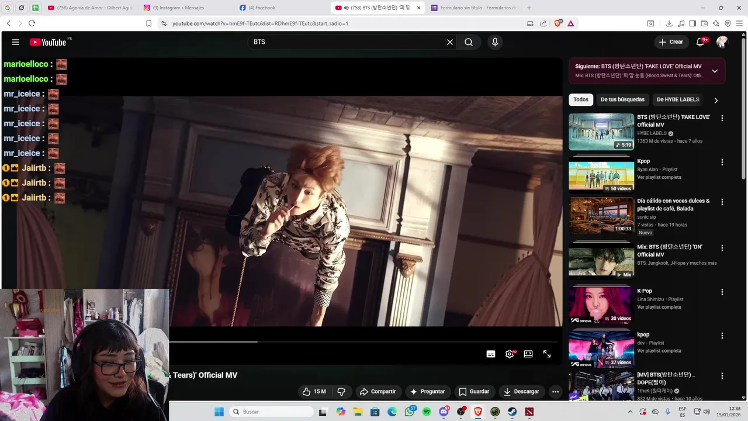748x421 pixels.
Task: Open the YouTube hamburger guide menu
Action: click(16, 42)
